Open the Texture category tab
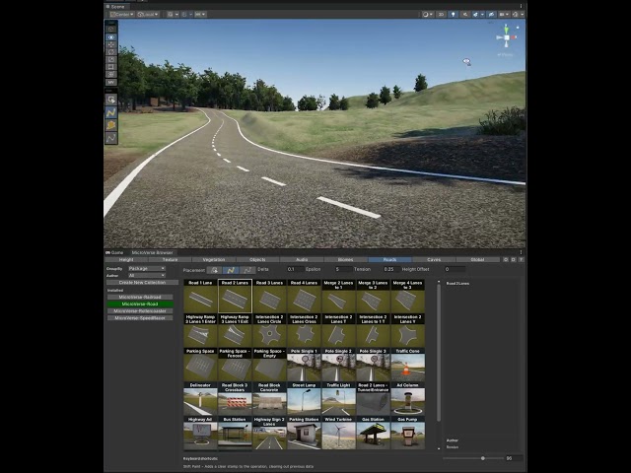 tap(170, 260)
